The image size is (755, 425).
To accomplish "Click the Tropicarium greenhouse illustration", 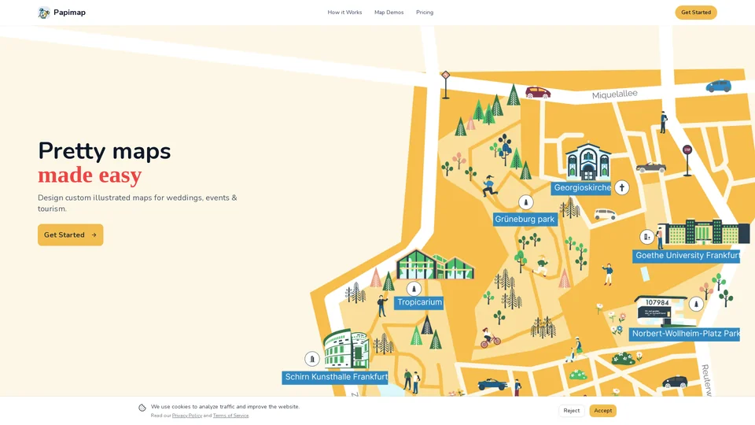I will pyautogui.click(x=435, y=264).
